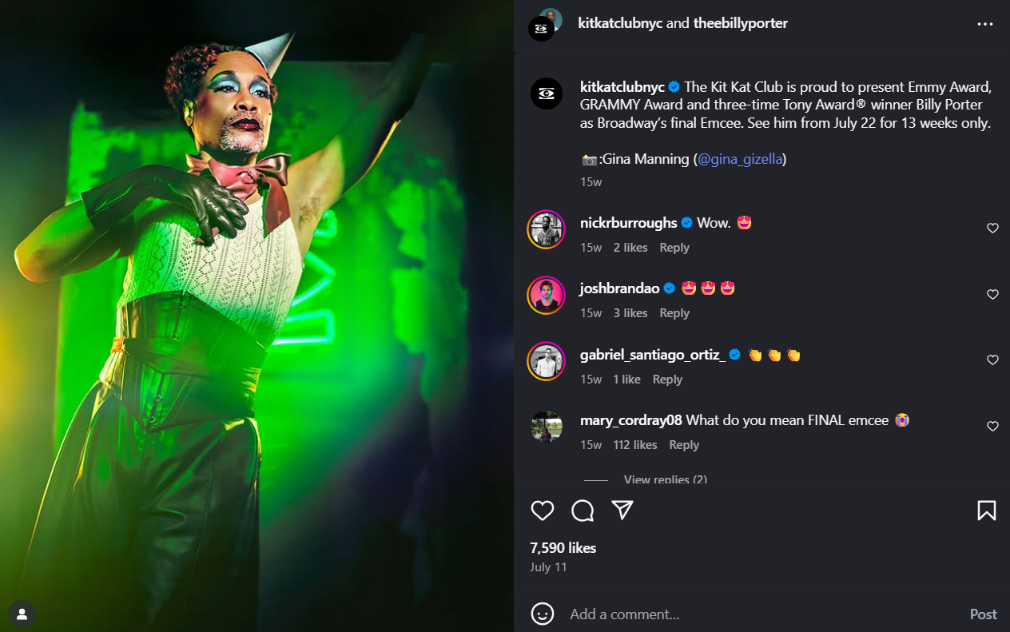Open nickrburroughs' profile picture
This screenshot has width=1010, height=632.
point(547,229)
